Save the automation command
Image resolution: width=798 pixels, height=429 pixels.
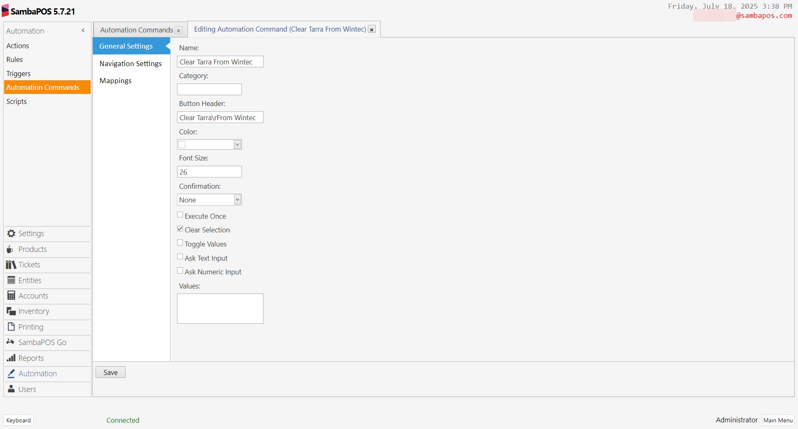(x=110, y=372)
